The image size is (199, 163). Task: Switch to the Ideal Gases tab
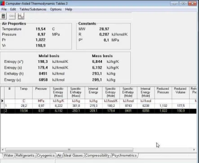(x=73, y=155)
